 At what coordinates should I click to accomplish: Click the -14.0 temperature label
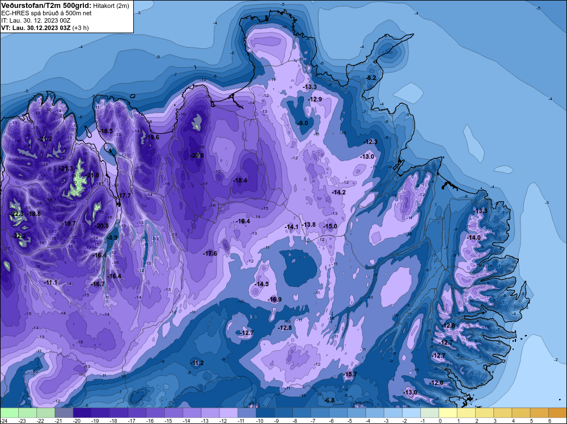474,238
